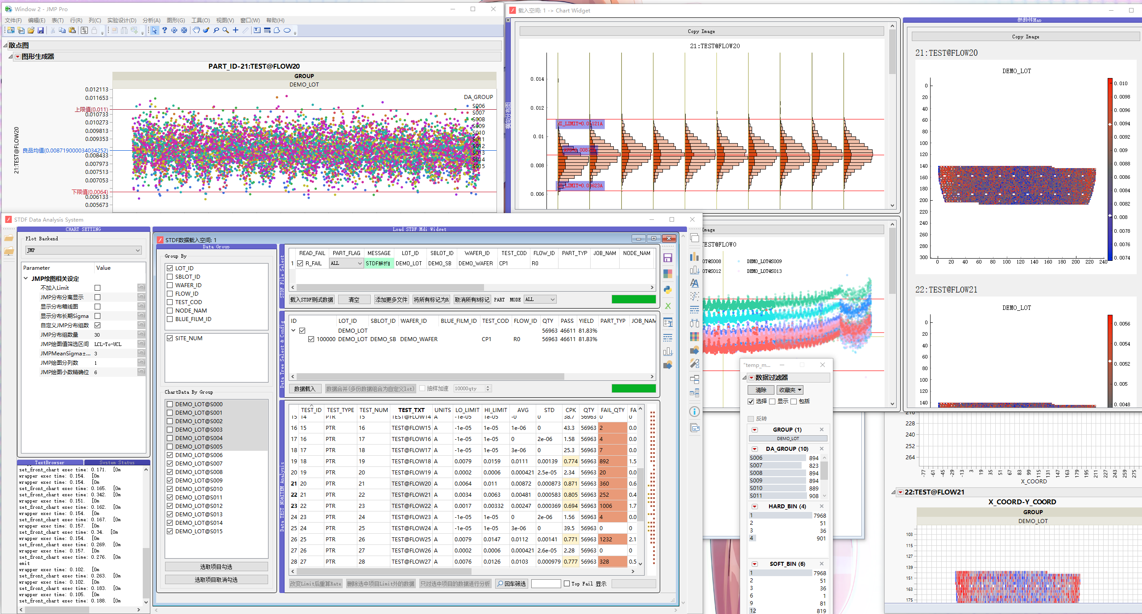This screenshot has width=1142, height=614.
Task: Click the blue info circle icon
Action: tap(694, 412)
